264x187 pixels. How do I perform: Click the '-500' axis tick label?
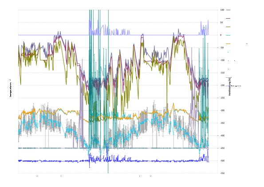click(x=222, y=160)
